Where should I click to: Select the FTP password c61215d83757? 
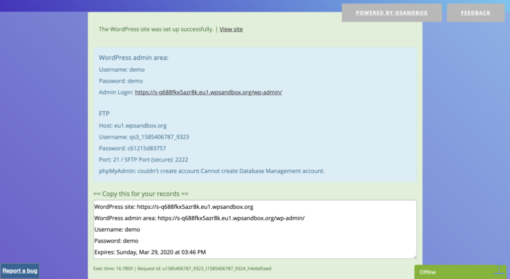point(147,148)
